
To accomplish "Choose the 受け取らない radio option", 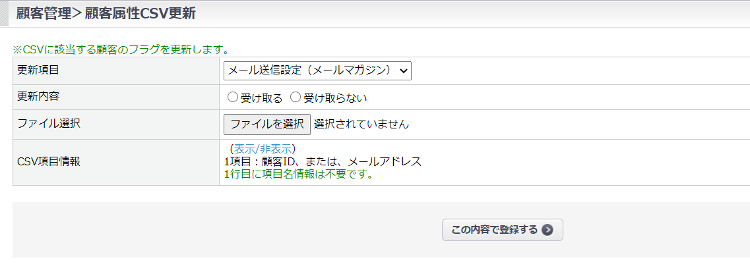I will coord(296,97).
